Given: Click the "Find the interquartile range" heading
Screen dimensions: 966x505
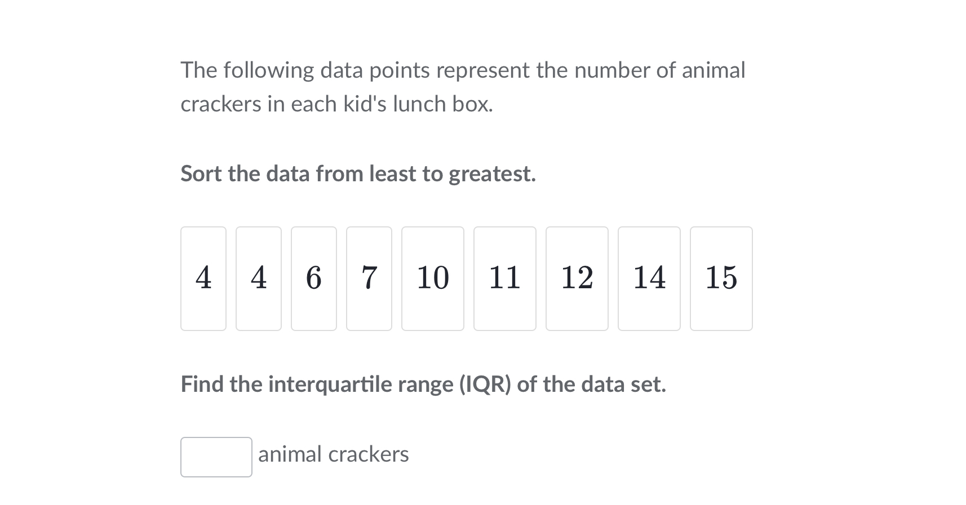Looking at the screenshot, I should pyautogui.click(x=423, y=385).
